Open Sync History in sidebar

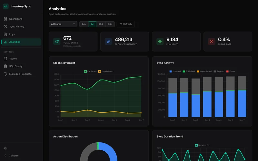point(21,27)
